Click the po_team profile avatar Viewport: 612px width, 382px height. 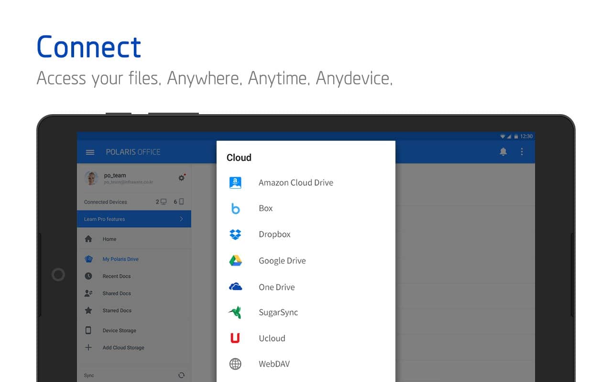point(91,178)
